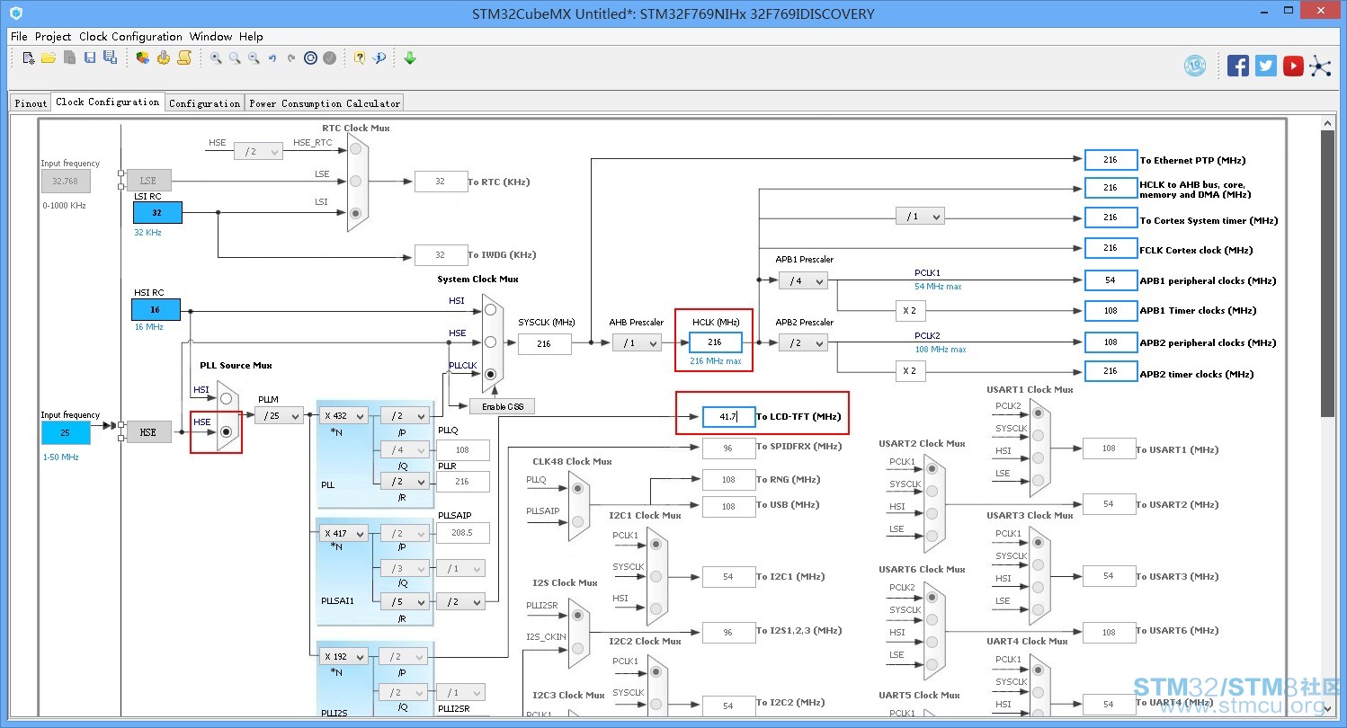This screenshot has width=1347, height=728.
Task: Click the SYSCLK (MHz) value box
Action: [545, 343]
